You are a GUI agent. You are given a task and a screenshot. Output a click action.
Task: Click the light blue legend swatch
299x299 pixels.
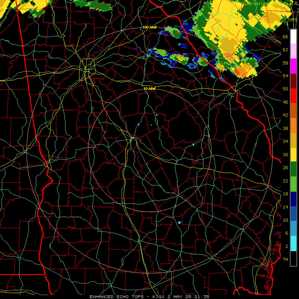coord(293,229)
